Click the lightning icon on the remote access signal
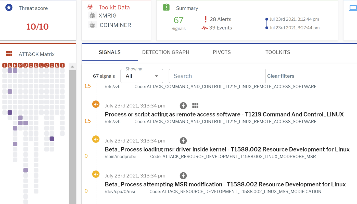The width and height of the screenshot is (357, 204). tap(183, 105)
